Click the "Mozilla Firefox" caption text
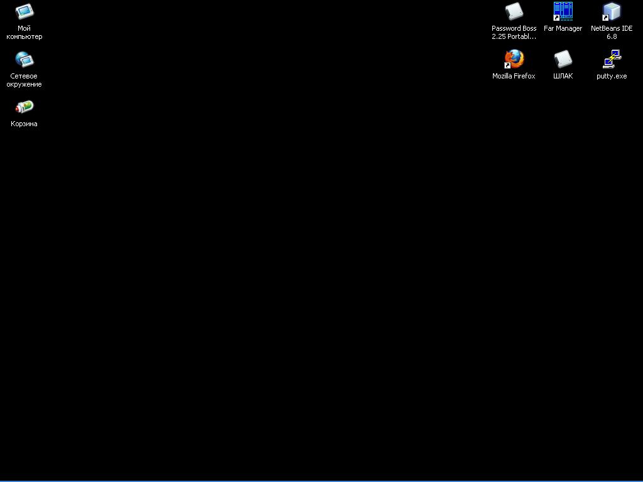The image size is (643, 482). pyautogui.click(x=514, y=77)
